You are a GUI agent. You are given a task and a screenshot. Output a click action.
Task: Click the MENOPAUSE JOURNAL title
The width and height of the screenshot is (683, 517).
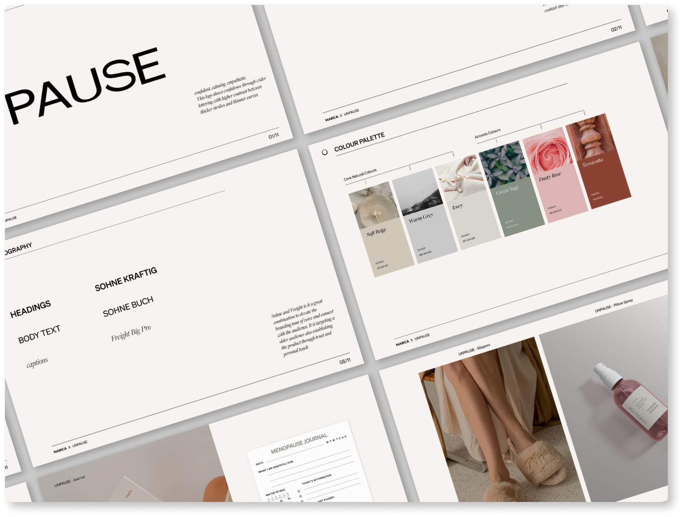(299, 444)
